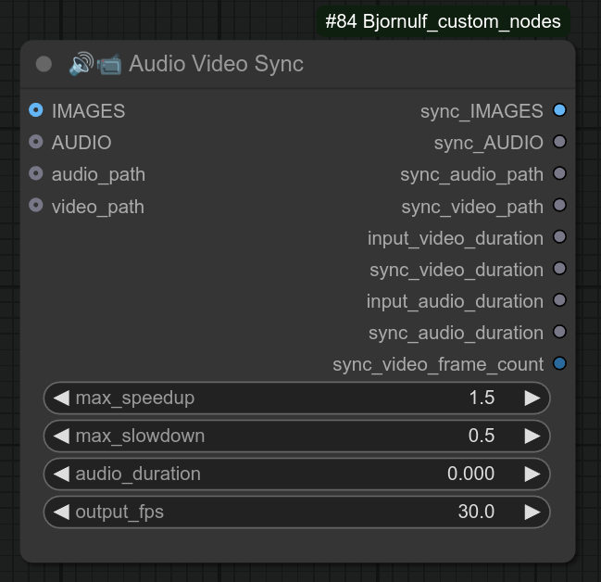Click the input_video_duration output socket
The image size is (601, 582).
559,237
